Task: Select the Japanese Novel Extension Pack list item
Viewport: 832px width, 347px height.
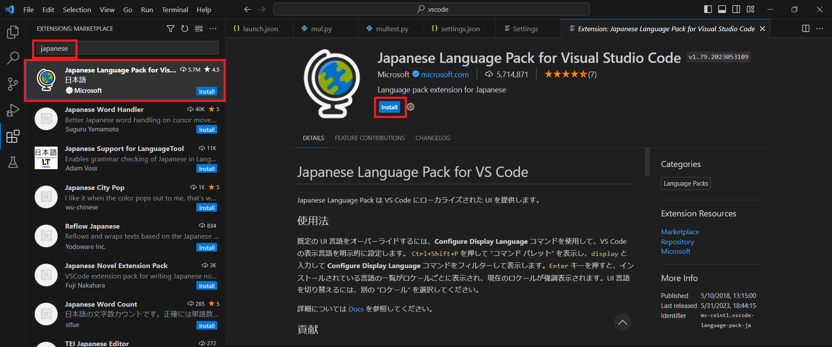Action: [x=126, y=275]
